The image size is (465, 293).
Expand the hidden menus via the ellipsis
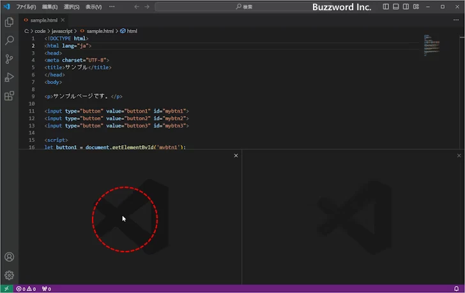pos(112,6)
